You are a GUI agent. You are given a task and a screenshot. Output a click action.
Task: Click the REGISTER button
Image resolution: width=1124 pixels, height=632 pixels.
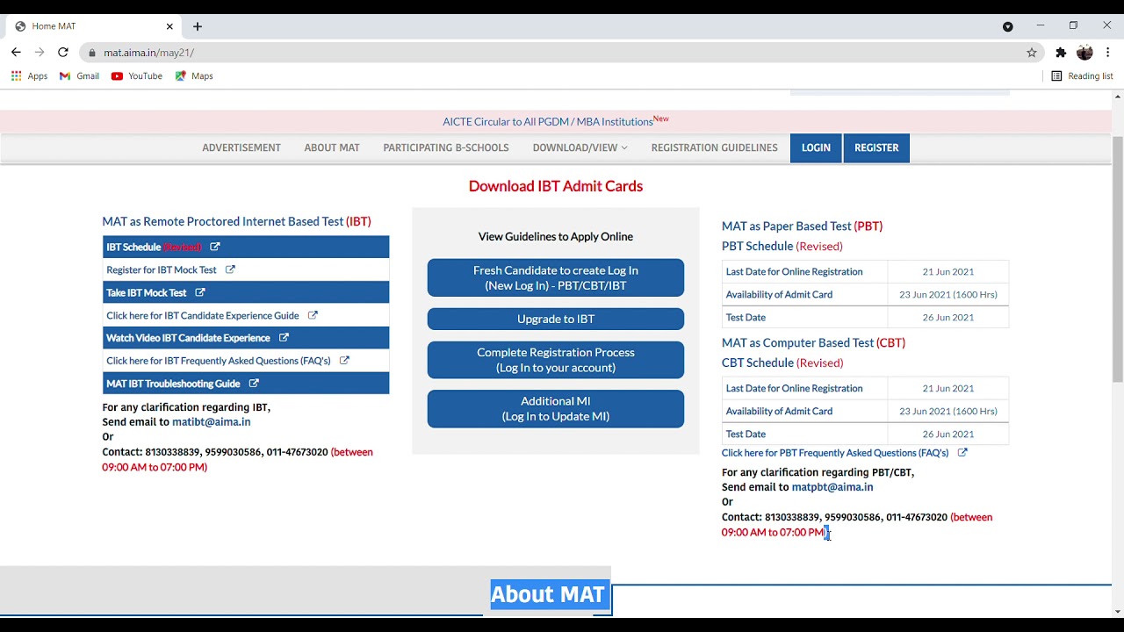click(876, 147)
